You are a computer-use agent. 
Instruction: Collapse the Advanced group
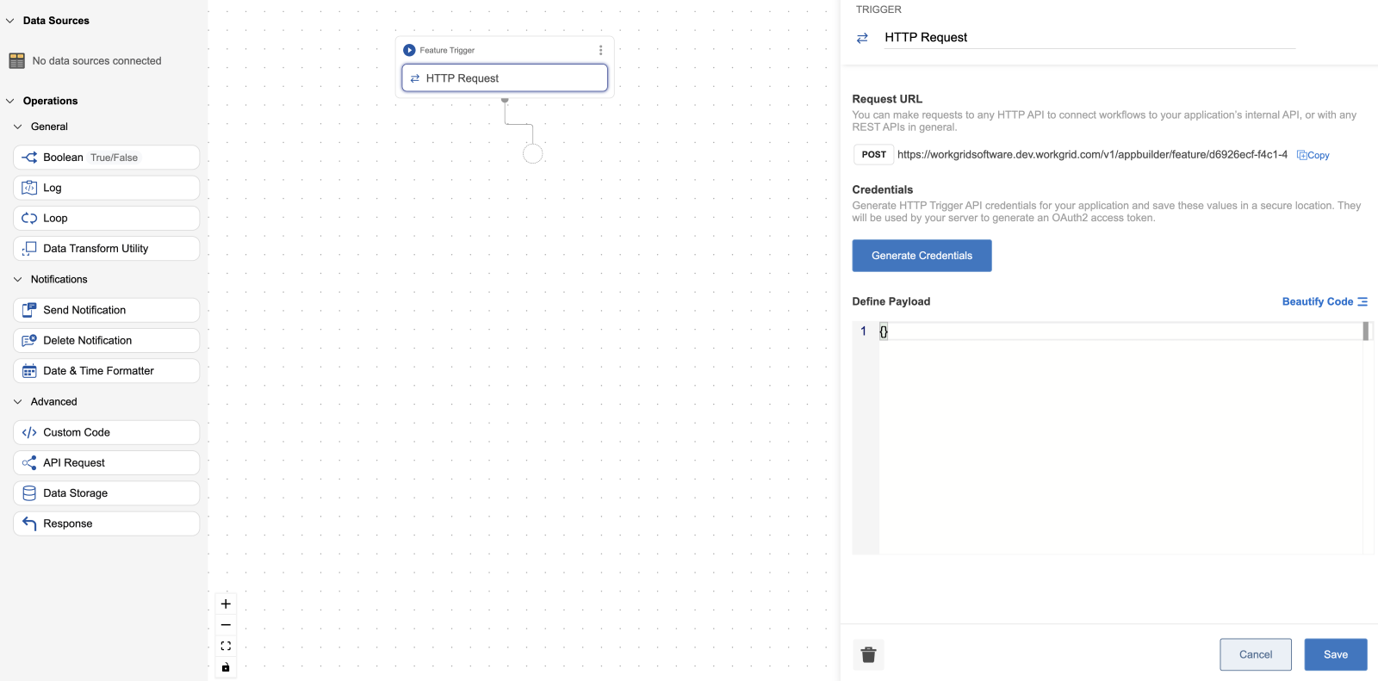[18, 402]
